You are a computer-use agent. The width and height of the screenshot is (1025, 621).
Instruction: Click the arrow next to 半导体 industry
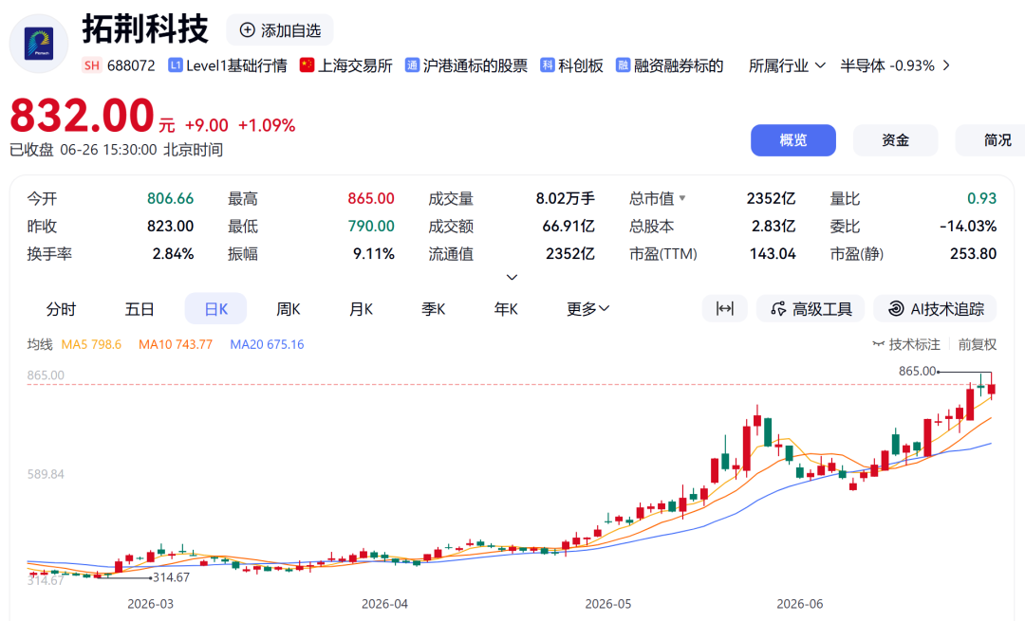[946, 65]
